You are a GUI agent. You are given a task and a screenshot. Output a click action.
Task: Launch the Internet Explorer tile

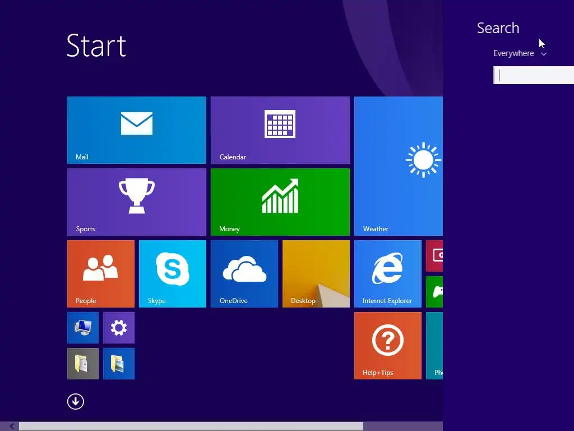[388, 274]
